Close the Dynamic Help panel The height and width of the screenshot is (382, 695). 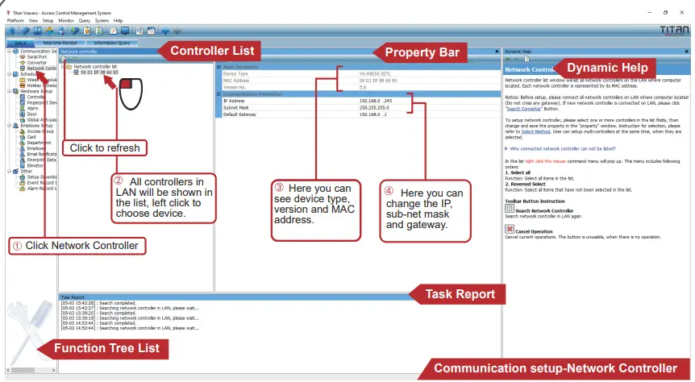tap(687, 52)
